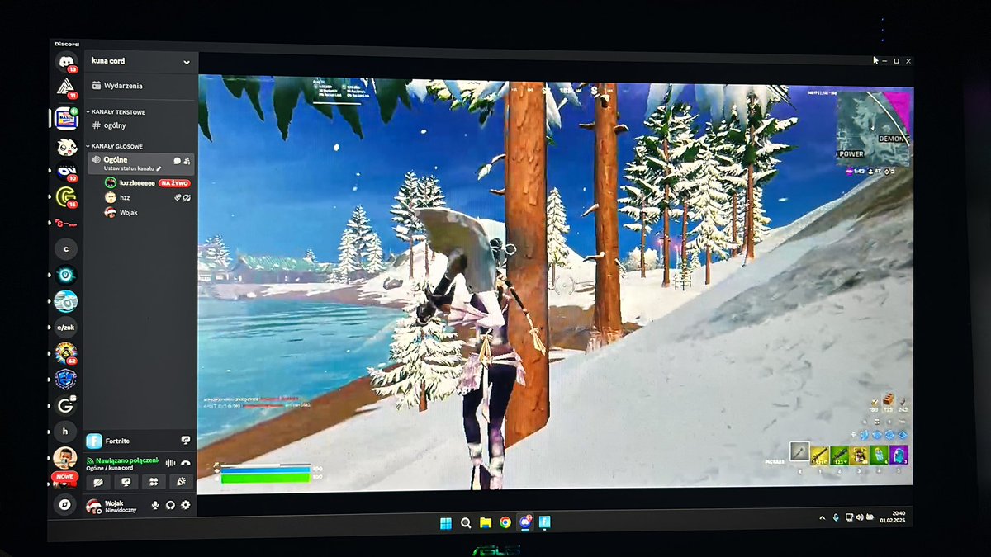The image size is (991, 557).
Task: Click invite people icon on Ogólne channel
Action: 187,160
